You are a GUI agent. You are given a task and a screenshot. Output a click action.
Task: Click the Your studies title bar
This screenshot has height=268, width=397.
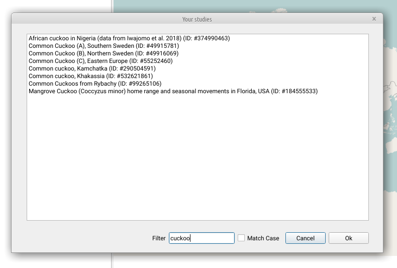(197, 19)
